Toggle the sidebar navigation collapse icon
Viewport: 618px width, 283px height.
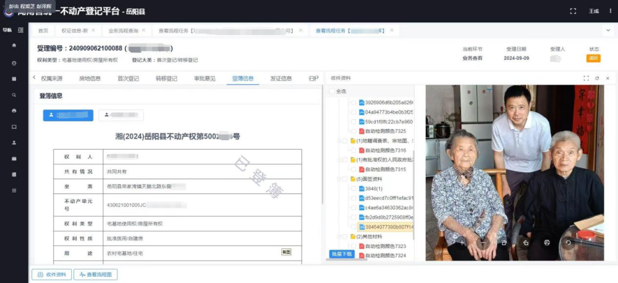(21, 30)
